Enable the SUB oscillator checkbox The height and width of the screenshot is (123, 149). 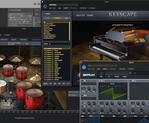click(x=82, y=81)
